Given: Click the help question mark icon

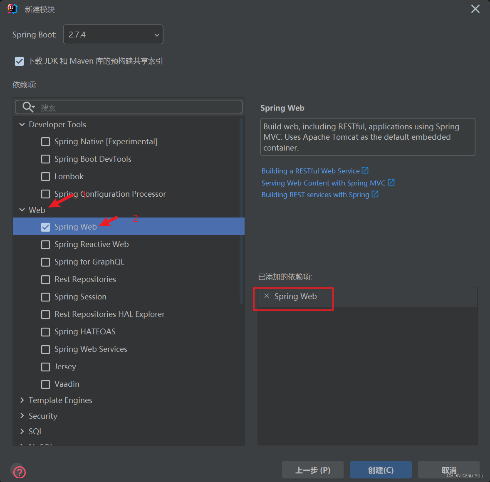Looking at the screenshot, I should (20, 472).
